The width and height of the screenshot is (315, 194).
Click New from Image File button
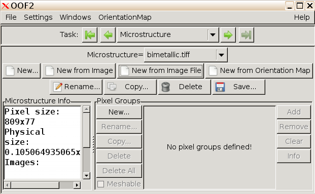click(x=160, y=71)
